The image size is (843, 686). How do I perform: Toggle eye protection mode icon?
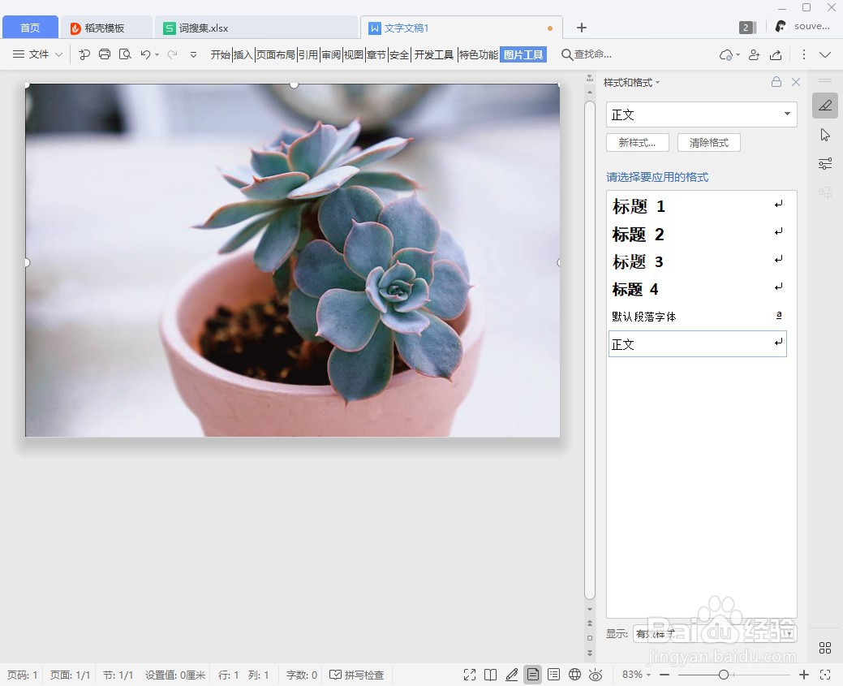pos(596,675)
